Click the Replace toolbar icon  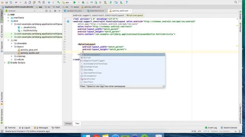[x=44, y=2]
